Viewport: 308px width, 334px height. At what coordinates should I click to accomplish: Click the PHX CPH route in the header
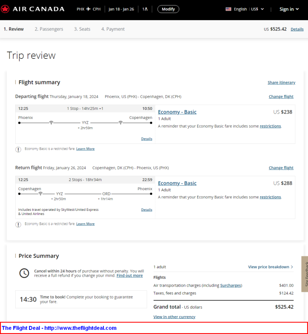[x=88, y=9]
